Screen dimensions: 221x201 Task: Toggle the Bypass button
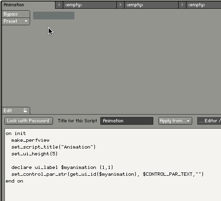[x=16, y=14]
